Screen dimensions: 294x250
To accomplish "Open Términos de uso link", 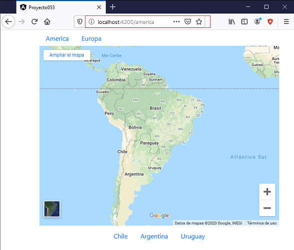I will click(262, 223).
